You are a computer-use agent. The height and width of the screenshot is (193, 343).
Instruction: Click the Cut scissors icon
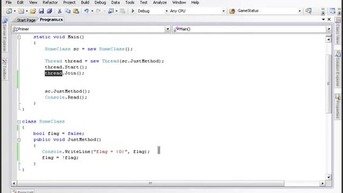59,11
